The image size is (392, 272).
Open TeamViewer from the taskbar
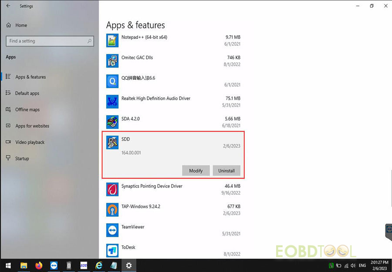point(54,265)
